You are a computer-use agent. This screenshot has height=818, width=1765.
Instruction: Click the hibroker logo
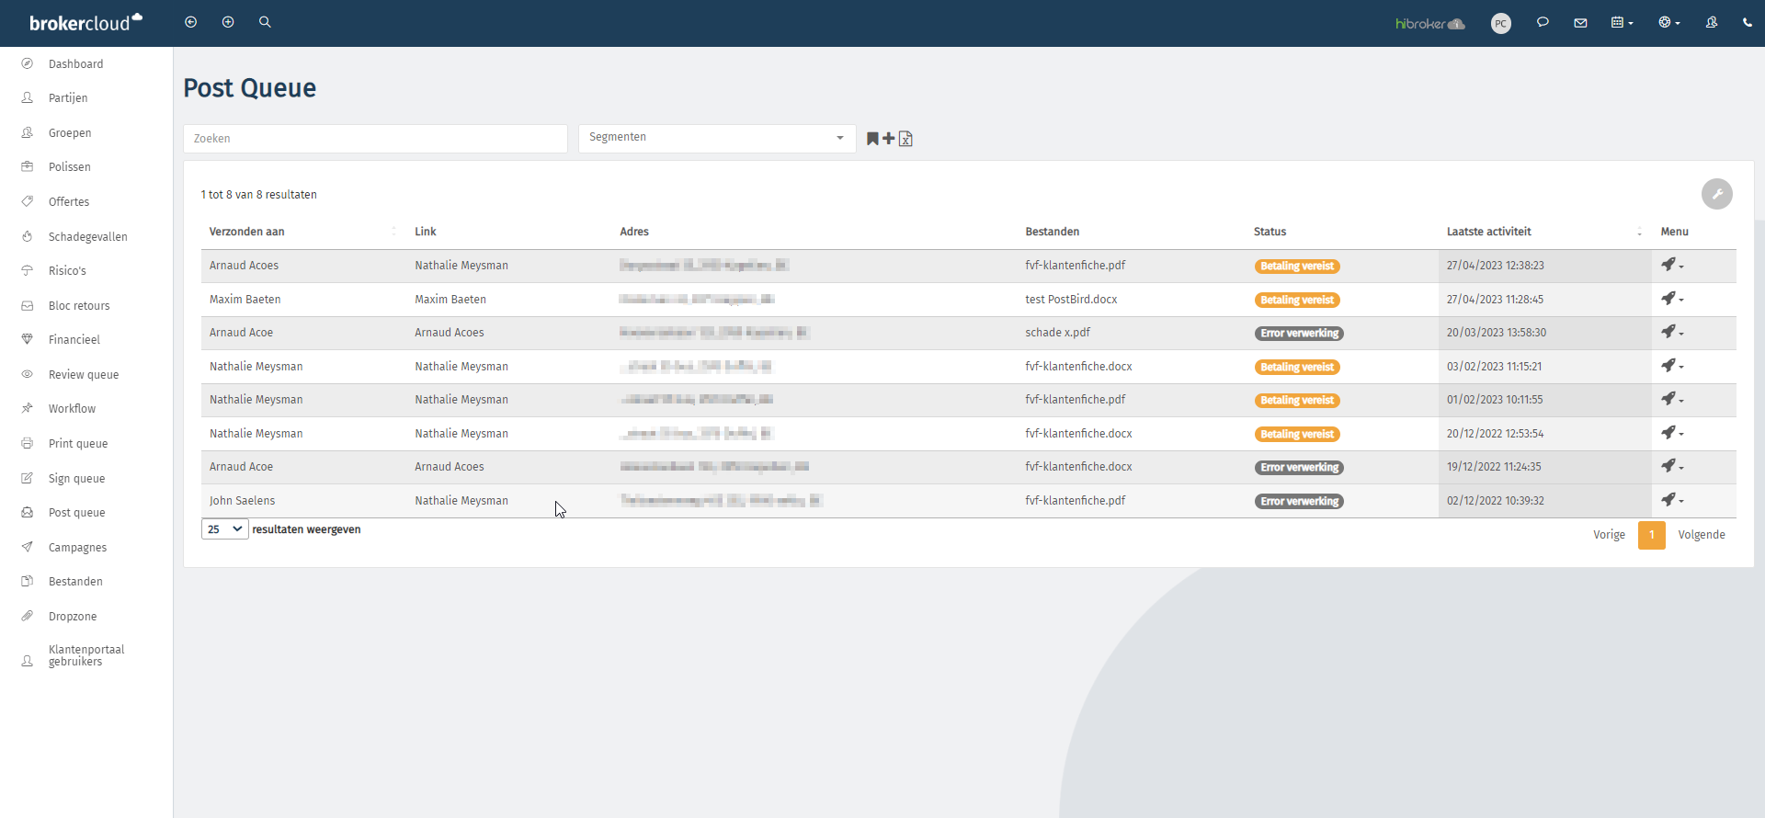(x=1429, y=24)
